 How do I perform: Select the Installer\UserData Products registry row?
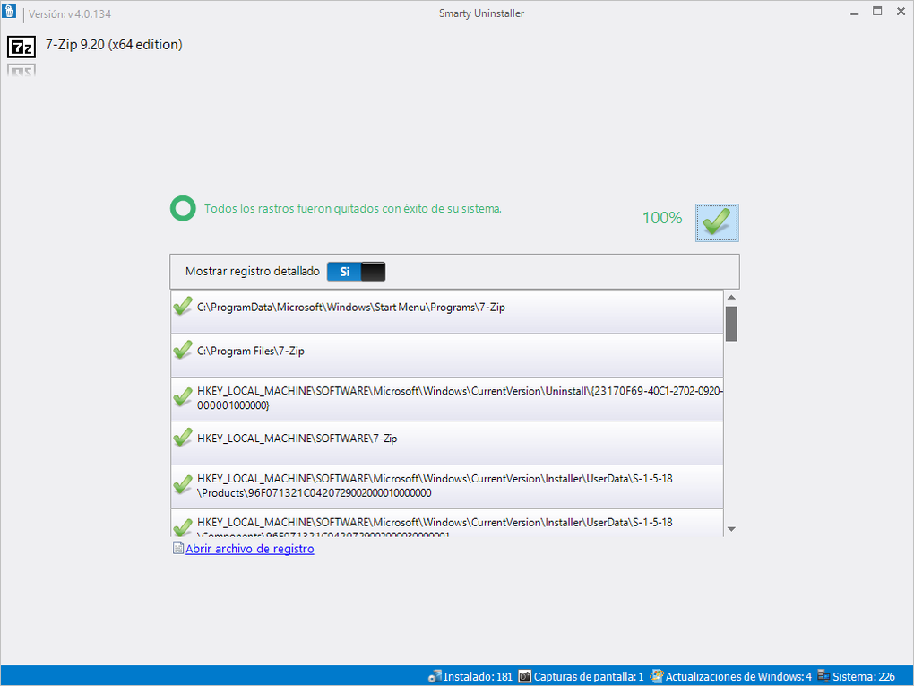pos(446,487)
